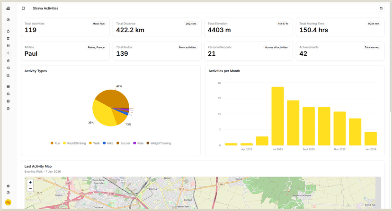Click 'Evening Walk - 7 Jan 2026' subtitle

point(43,172)
